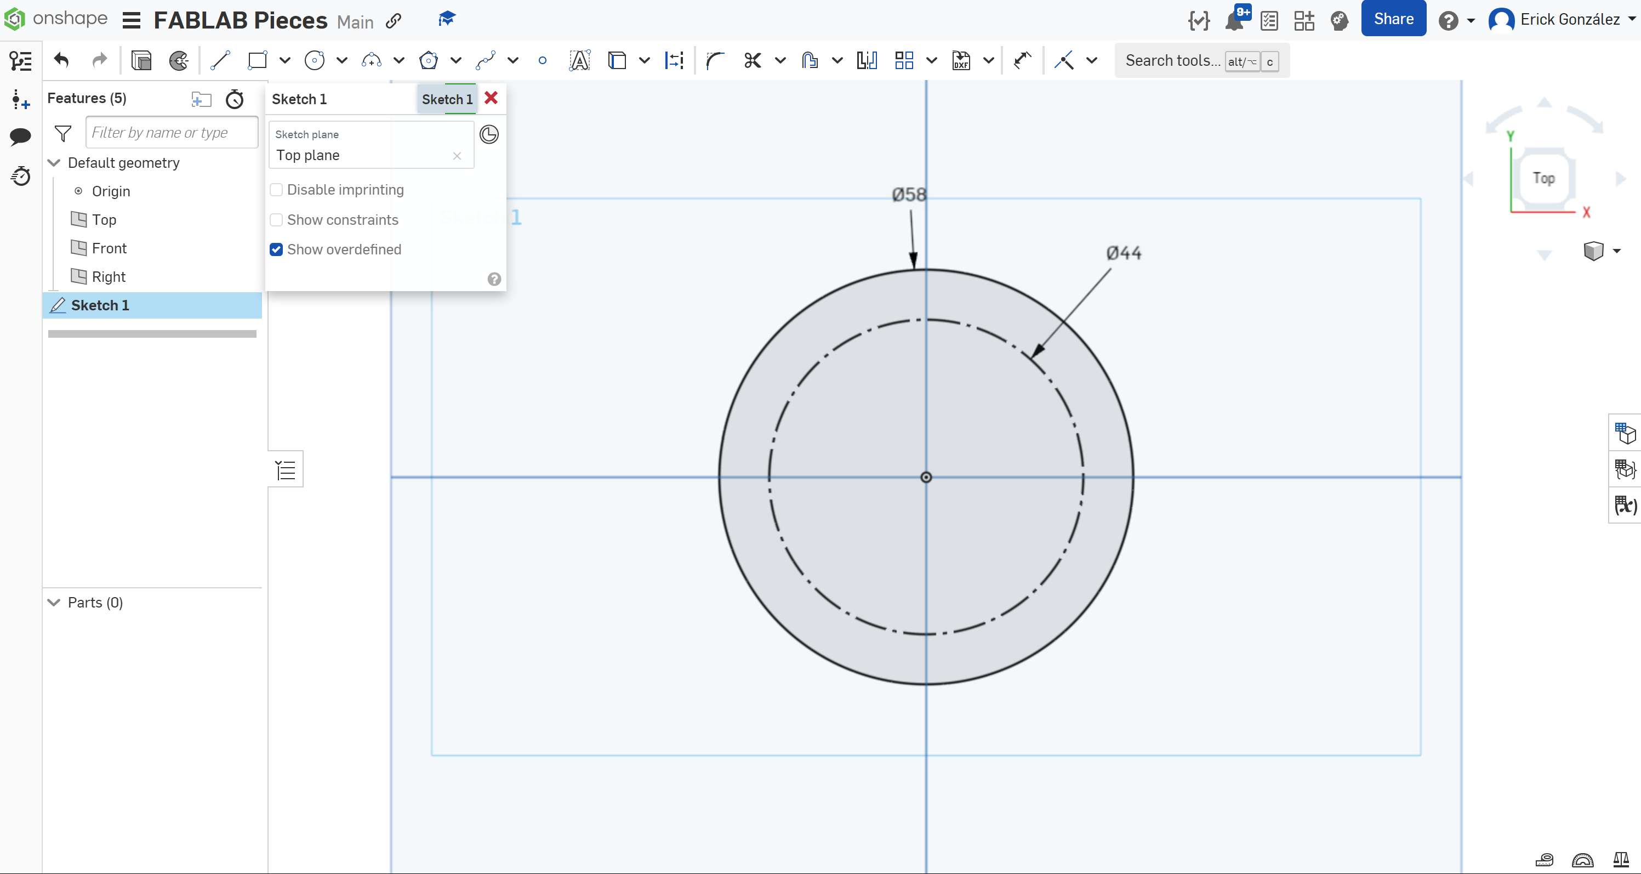Open circle tool options dropdown arrow
The height and width of the screenshot is (874, 1641).
tap(342, 60)
